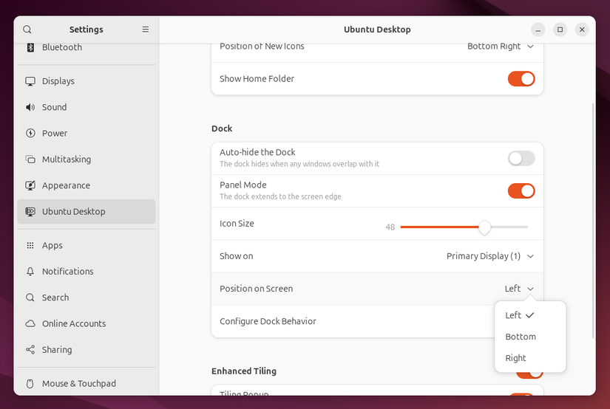Click the Appearance icon in sidebar
This screenshot has height=409, width=610.
click(30, 185)
